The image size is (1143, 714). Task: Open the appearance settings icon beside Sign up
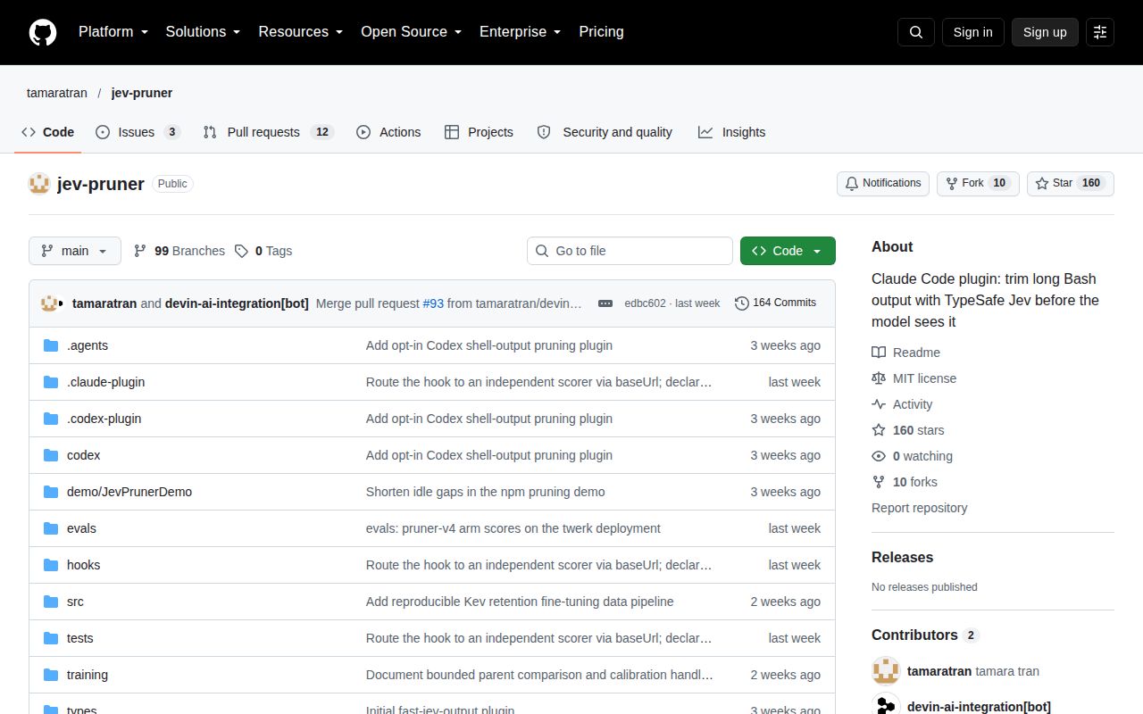tap(1100, 32)
